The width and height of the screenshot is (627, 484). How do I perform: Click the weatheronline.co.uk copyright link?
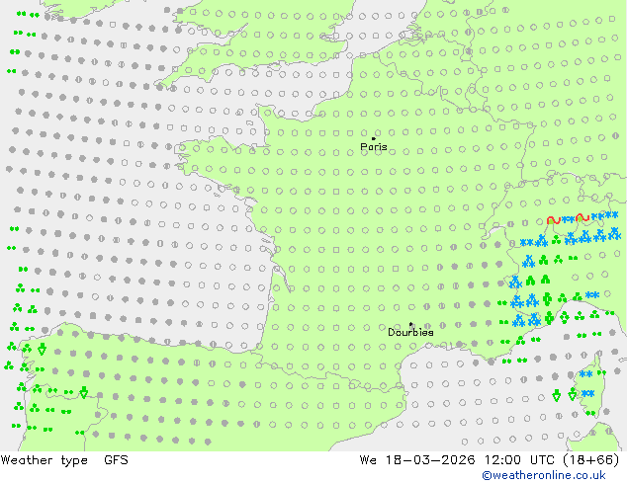pos(544,475)
